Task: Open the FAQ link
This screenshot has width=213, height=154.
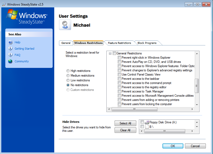Action: click(x=17, y=55)
